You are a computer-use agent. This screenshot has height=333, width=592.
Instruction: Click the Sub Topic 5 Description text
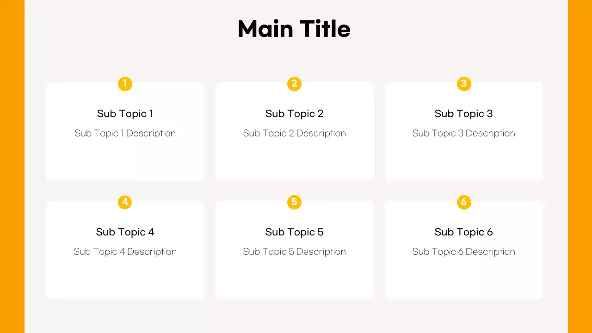(x=294, y=252)
